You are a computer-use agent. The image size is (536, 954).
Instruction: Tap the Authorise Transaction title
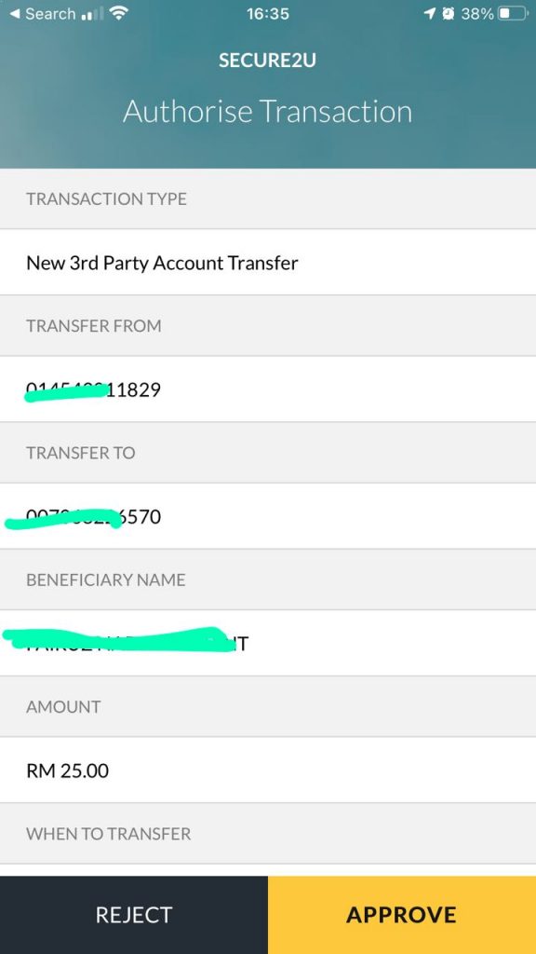click(268, 111)
